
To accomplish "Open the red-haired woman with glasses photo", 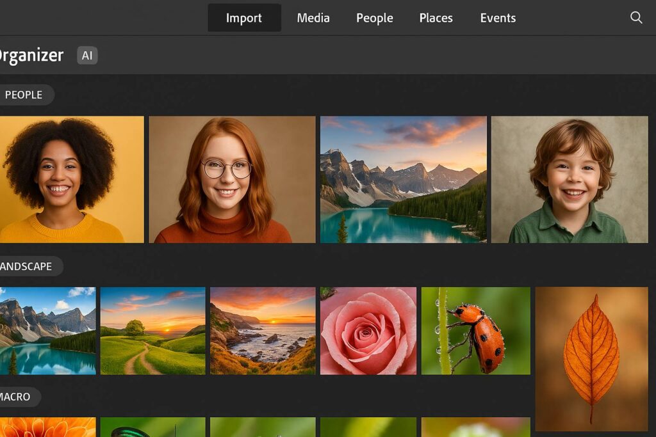I will [232, 179].
